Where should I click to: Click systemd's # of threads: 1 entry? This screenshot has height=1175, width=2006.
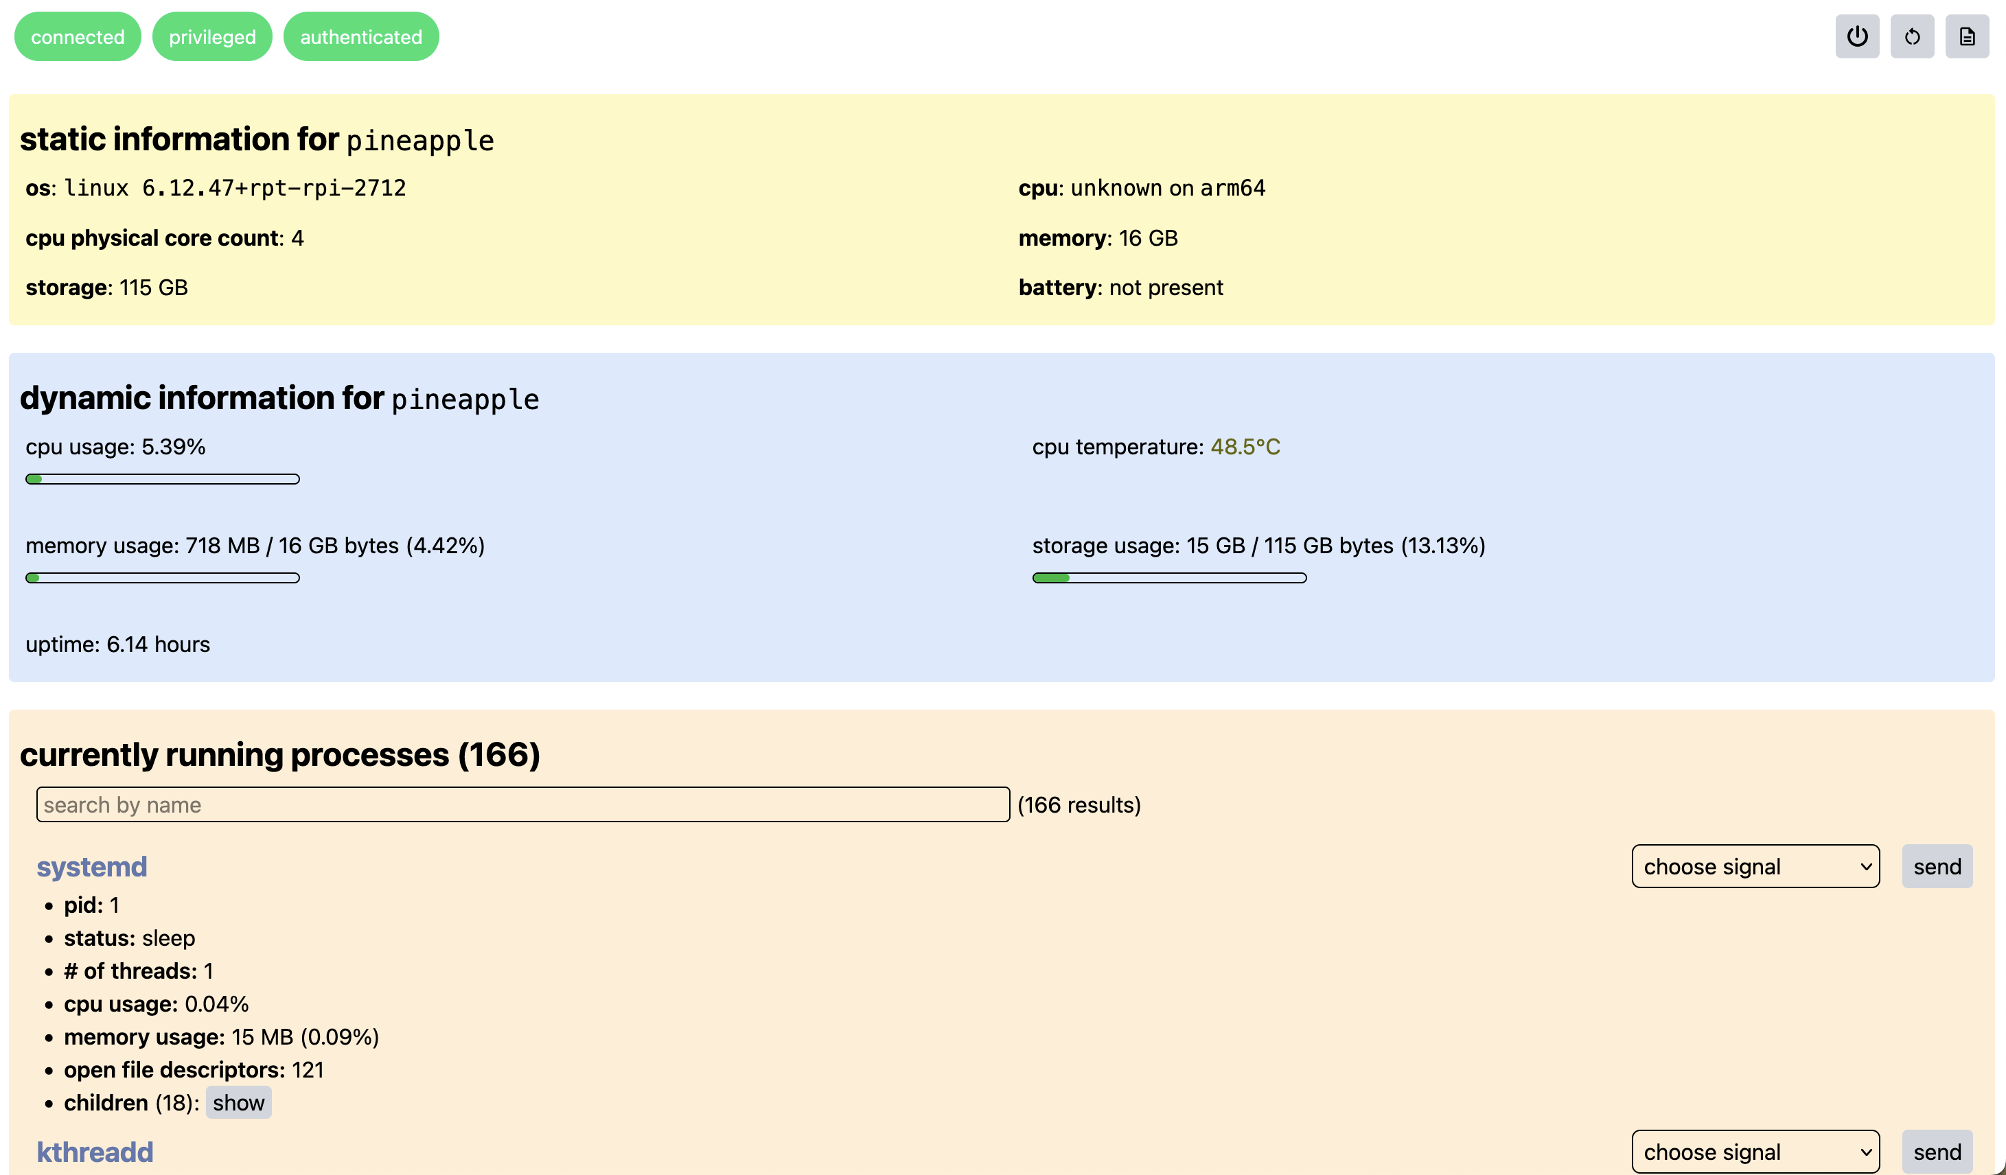(139, 970)
